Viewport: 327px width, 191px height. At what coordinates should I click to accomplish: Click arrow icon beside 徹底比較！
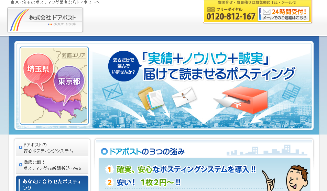(x=21, y=165)
